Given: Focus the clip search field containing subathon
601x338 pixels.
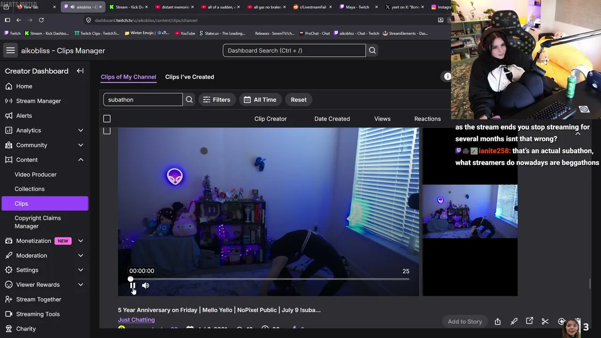Looking at the screenshot, I should pyautogui.click(x=143, y=100).
